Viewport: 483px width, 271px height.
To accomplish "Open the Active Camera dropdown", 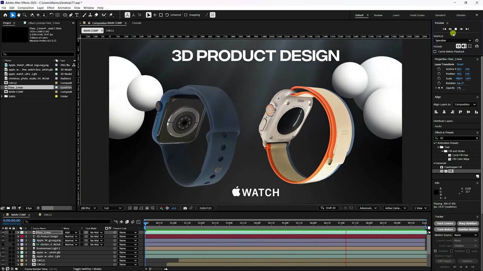I will click(395, 208).
